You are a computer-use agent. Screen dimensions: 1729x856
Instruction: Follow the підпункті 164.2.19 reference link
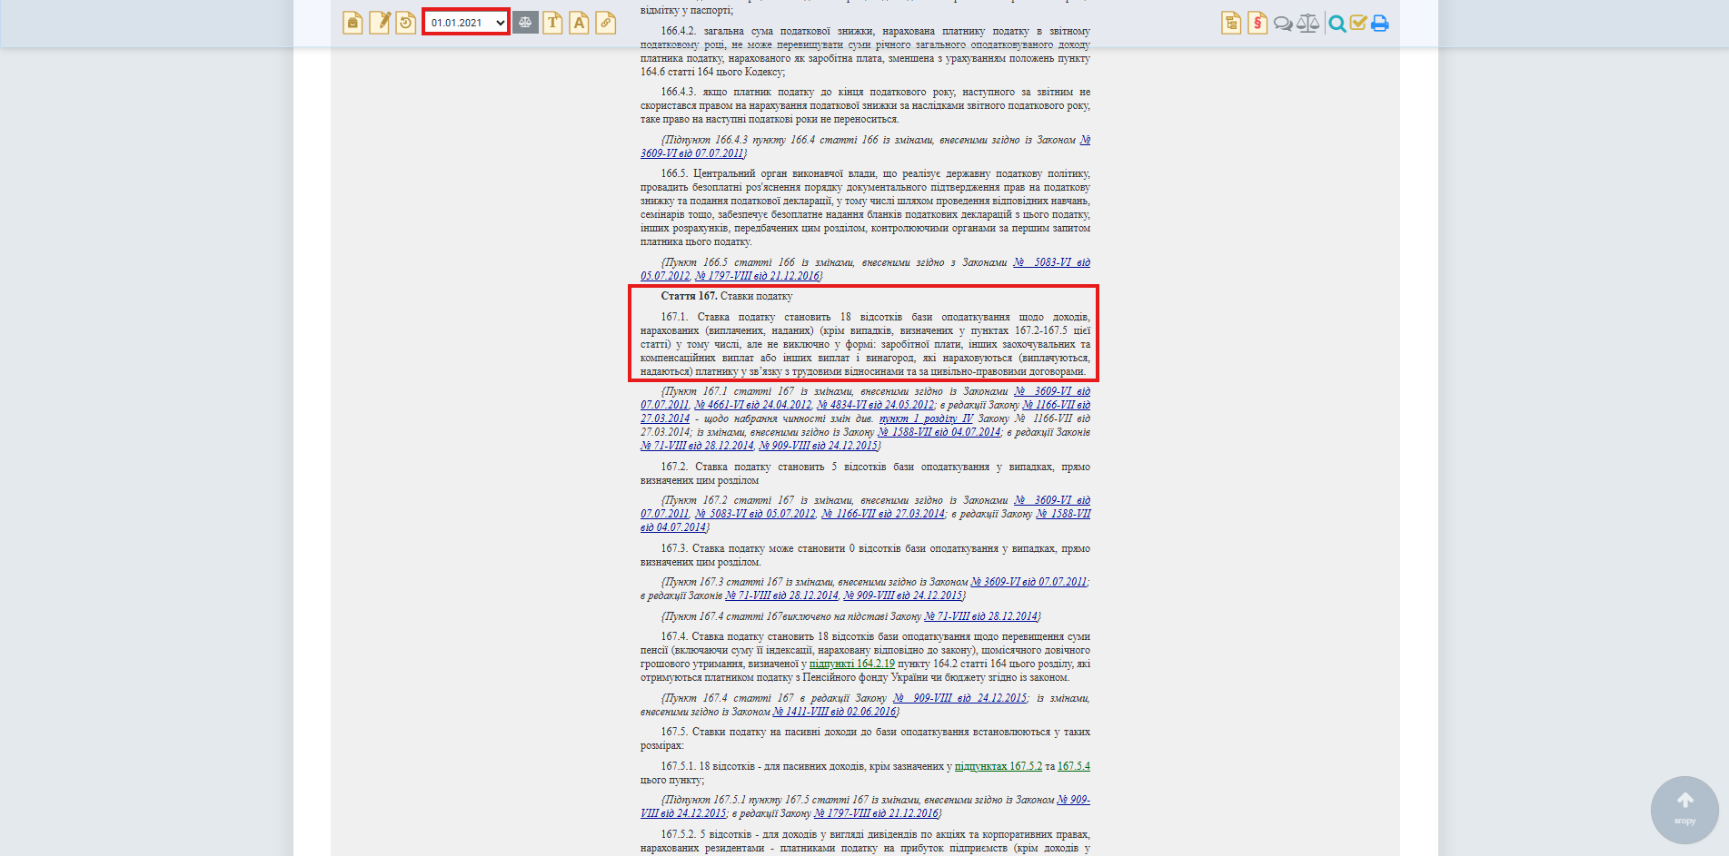pos(852,664)
